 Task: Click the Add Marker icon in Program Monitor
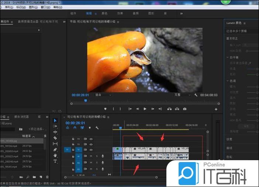[105, 109]
